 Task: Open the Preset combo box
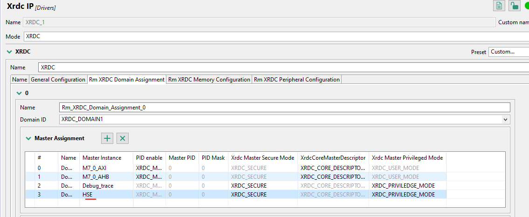pyautogui.click(x=508, y=52)
